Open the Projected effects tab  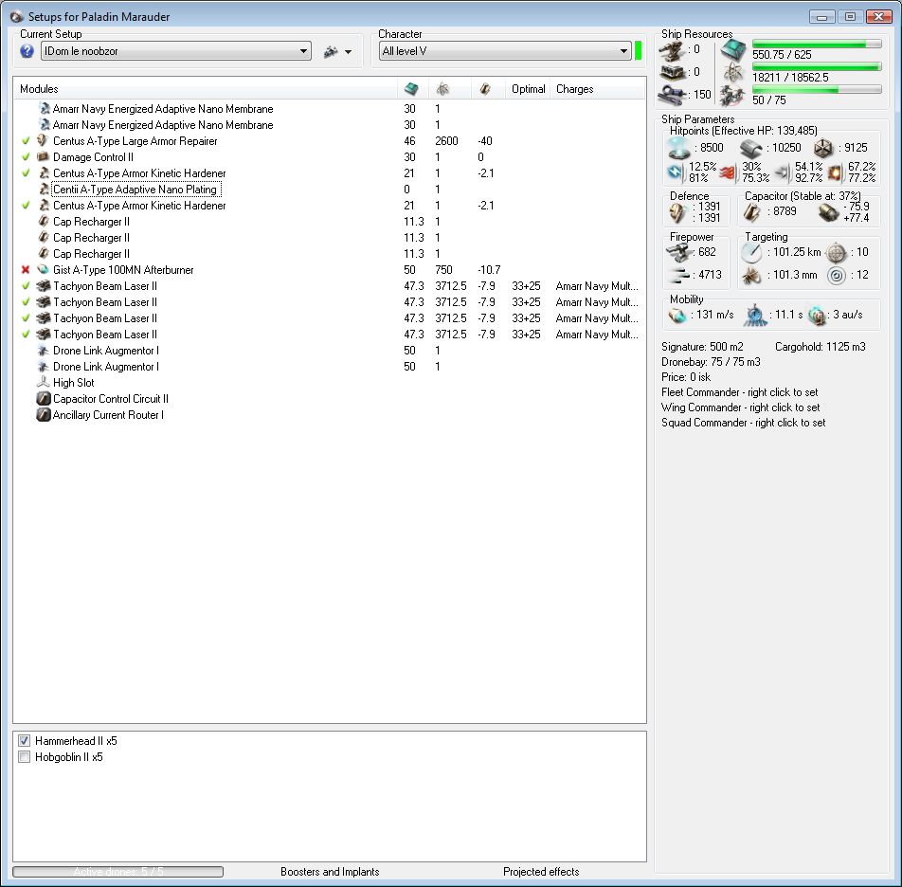coord(541,872)
